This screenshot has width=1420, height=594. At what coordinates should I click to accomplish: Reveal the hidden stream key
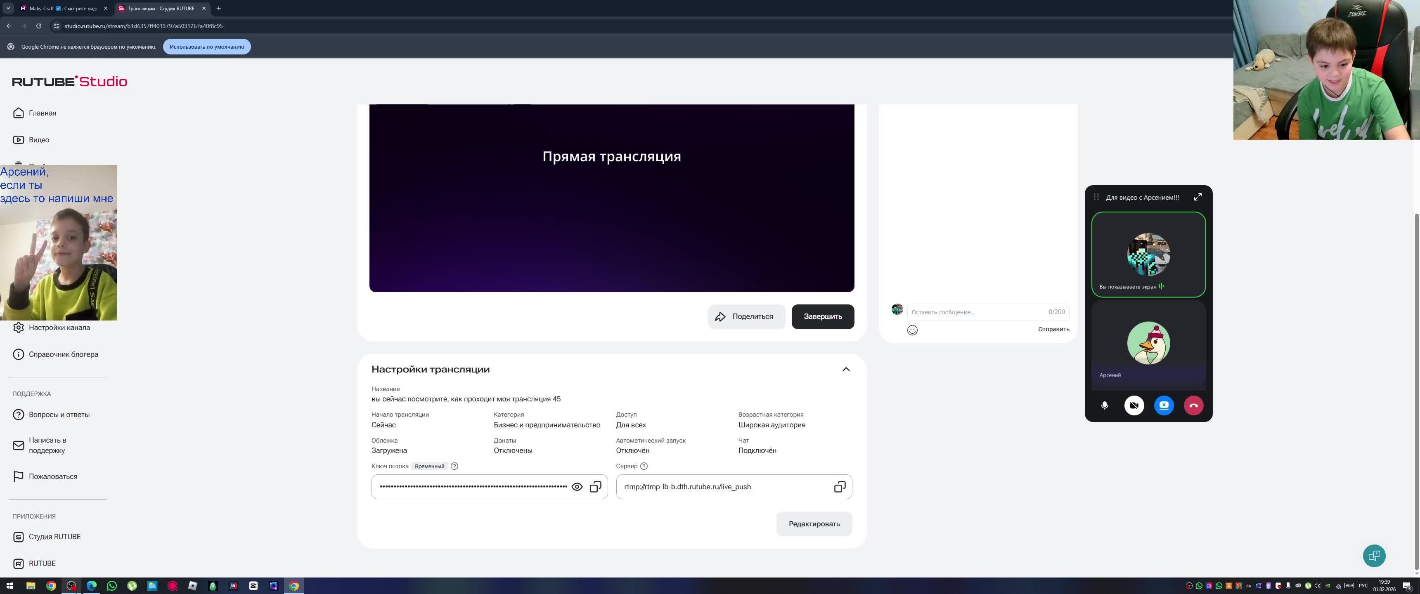coord(577,487)
